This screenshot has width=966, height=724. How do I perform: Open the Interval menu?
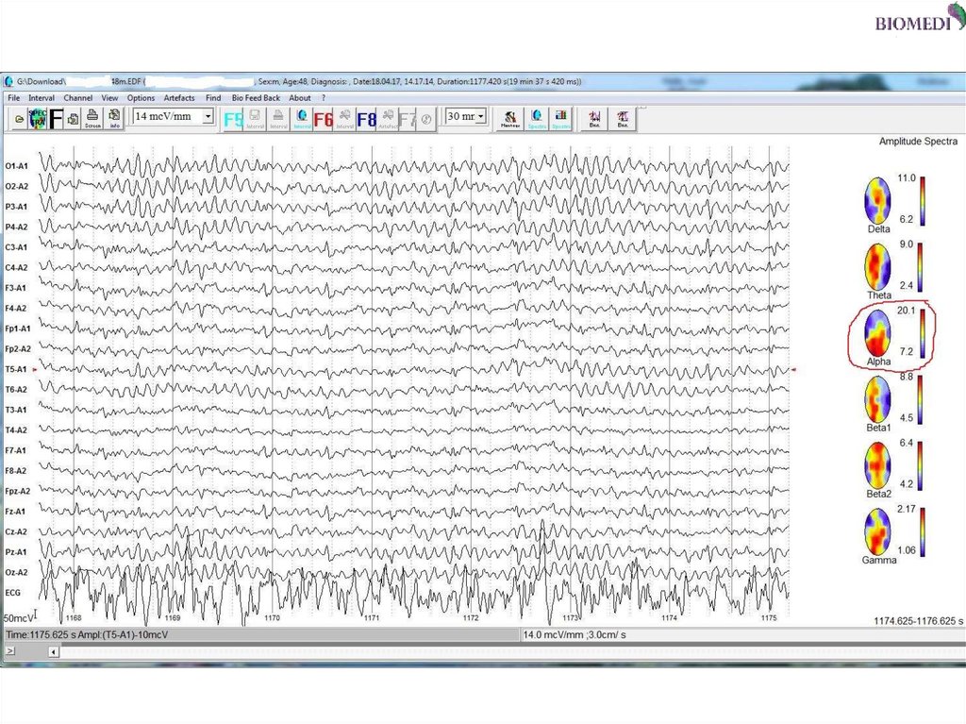pos(42,98)
